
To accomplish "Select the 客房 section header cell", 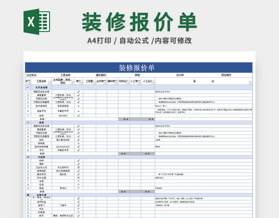I will [41, 123].
